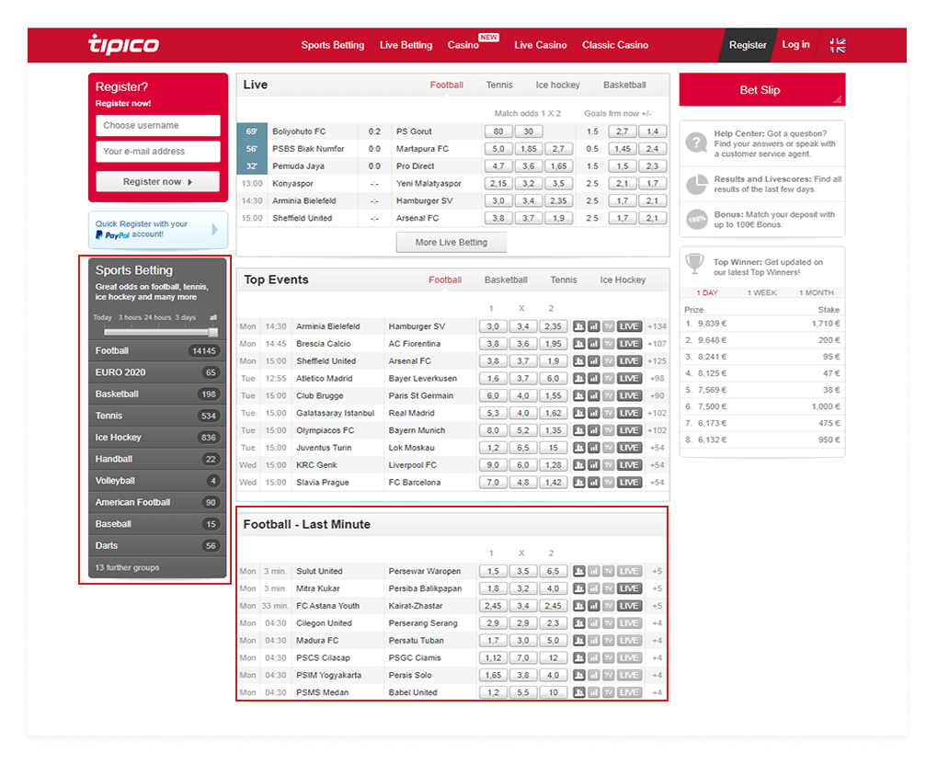Select odds 2,15 for Konyaspor win
926x764 pixels.
click(497, 184)
